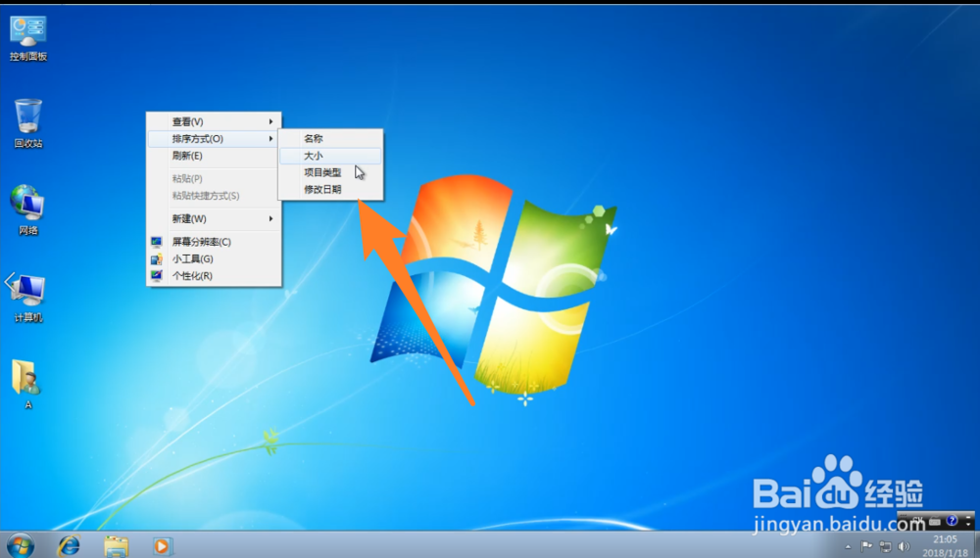The width and height of the screenshot is (980, 558).
Task: Expand the 新建(W) submenu arrow
Action: pos(270,218)
